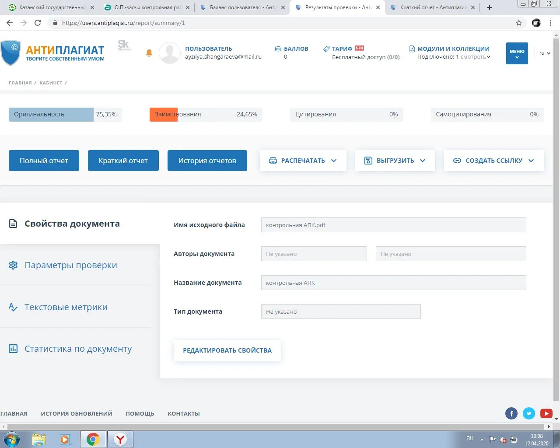Expand 'смотреть' connected modules list
This screenshot has width=560, height=448.
(476, 57)
